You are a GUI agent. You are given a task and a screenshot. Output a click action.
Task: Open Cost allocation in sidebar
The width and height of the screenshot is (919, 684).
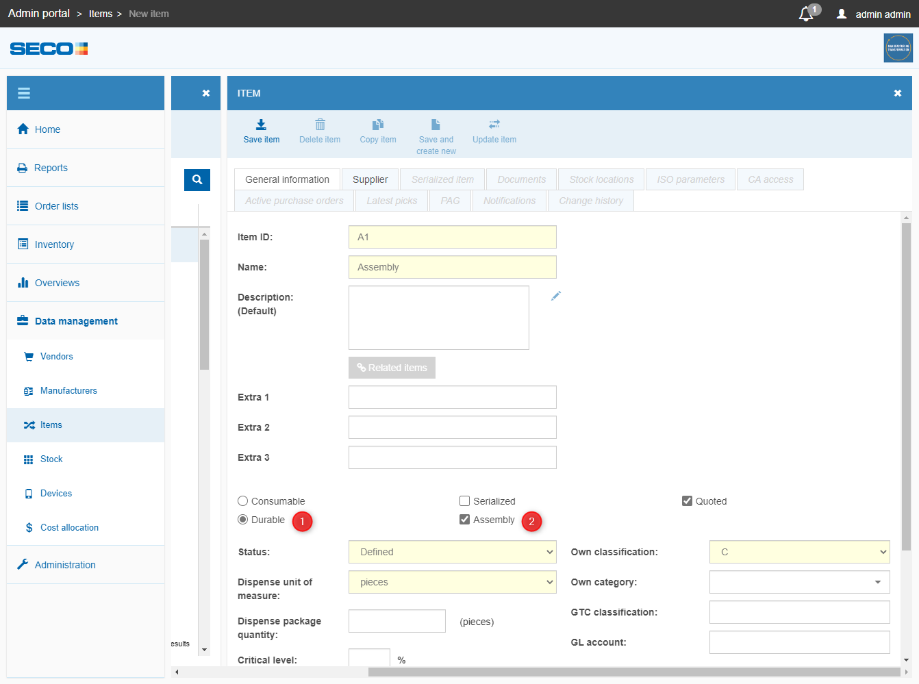click(x=86, y=528)
